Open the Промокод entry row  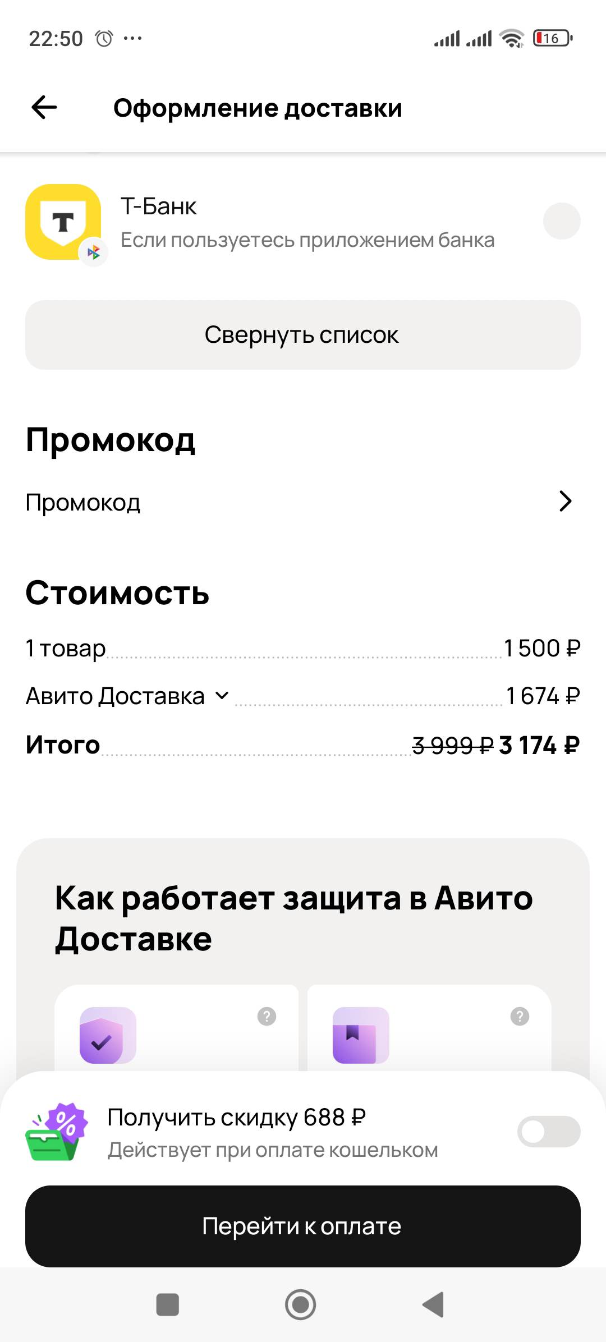[x=303, y=502]
